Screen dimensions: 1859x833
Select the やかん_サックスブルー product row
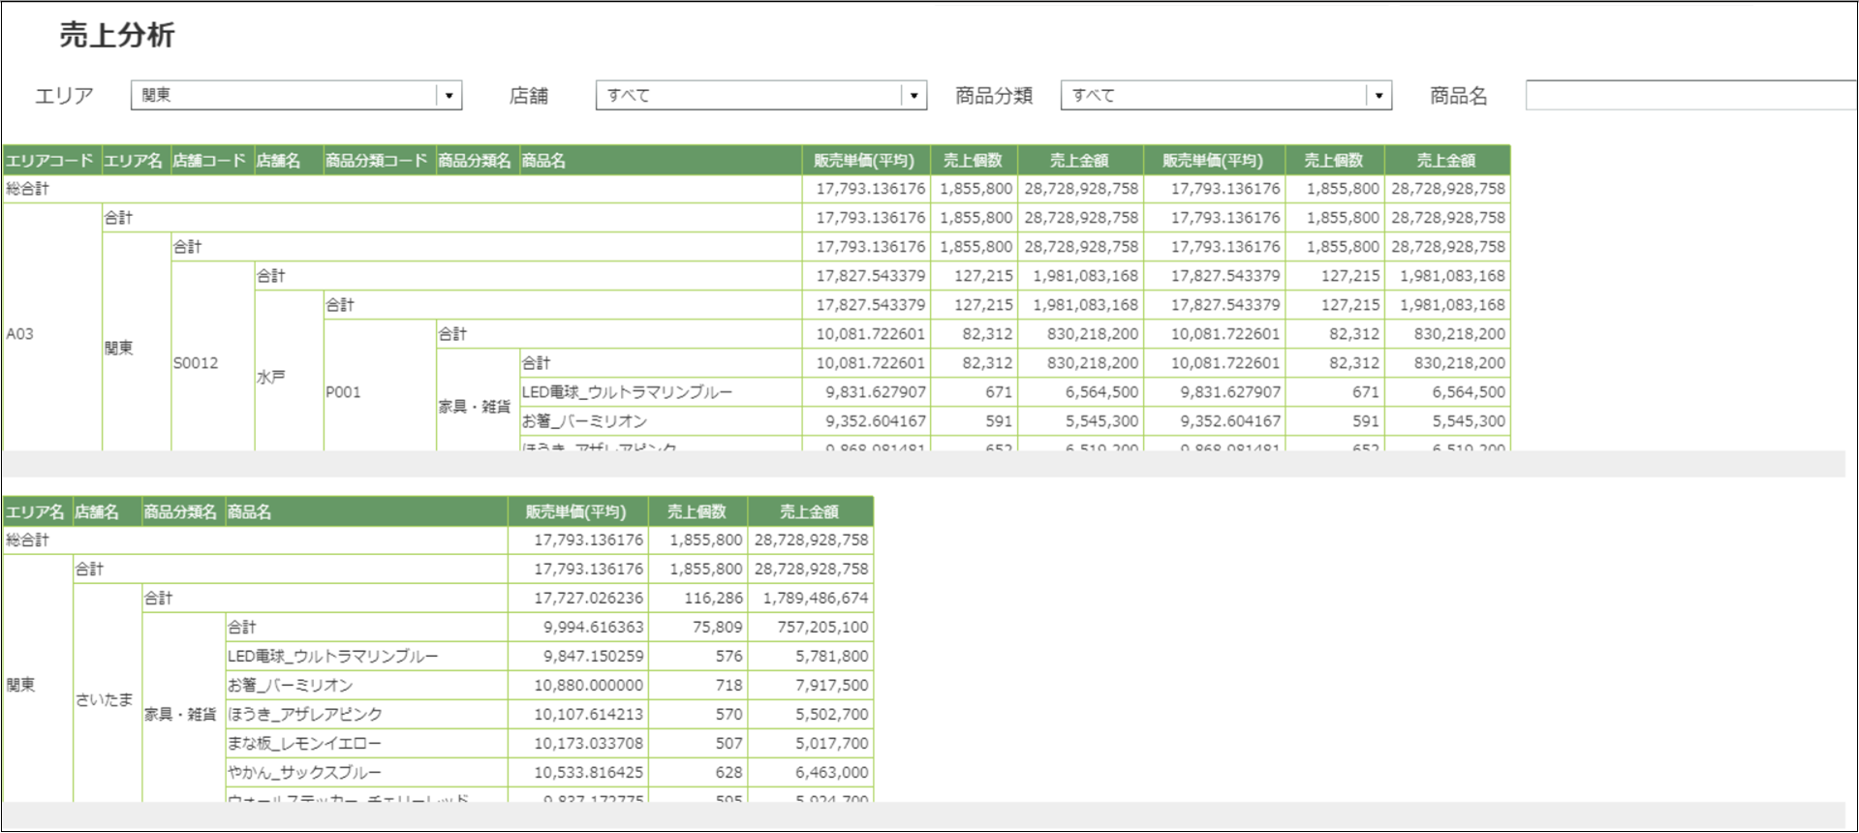pyautogui.click(x=304, y=773)
